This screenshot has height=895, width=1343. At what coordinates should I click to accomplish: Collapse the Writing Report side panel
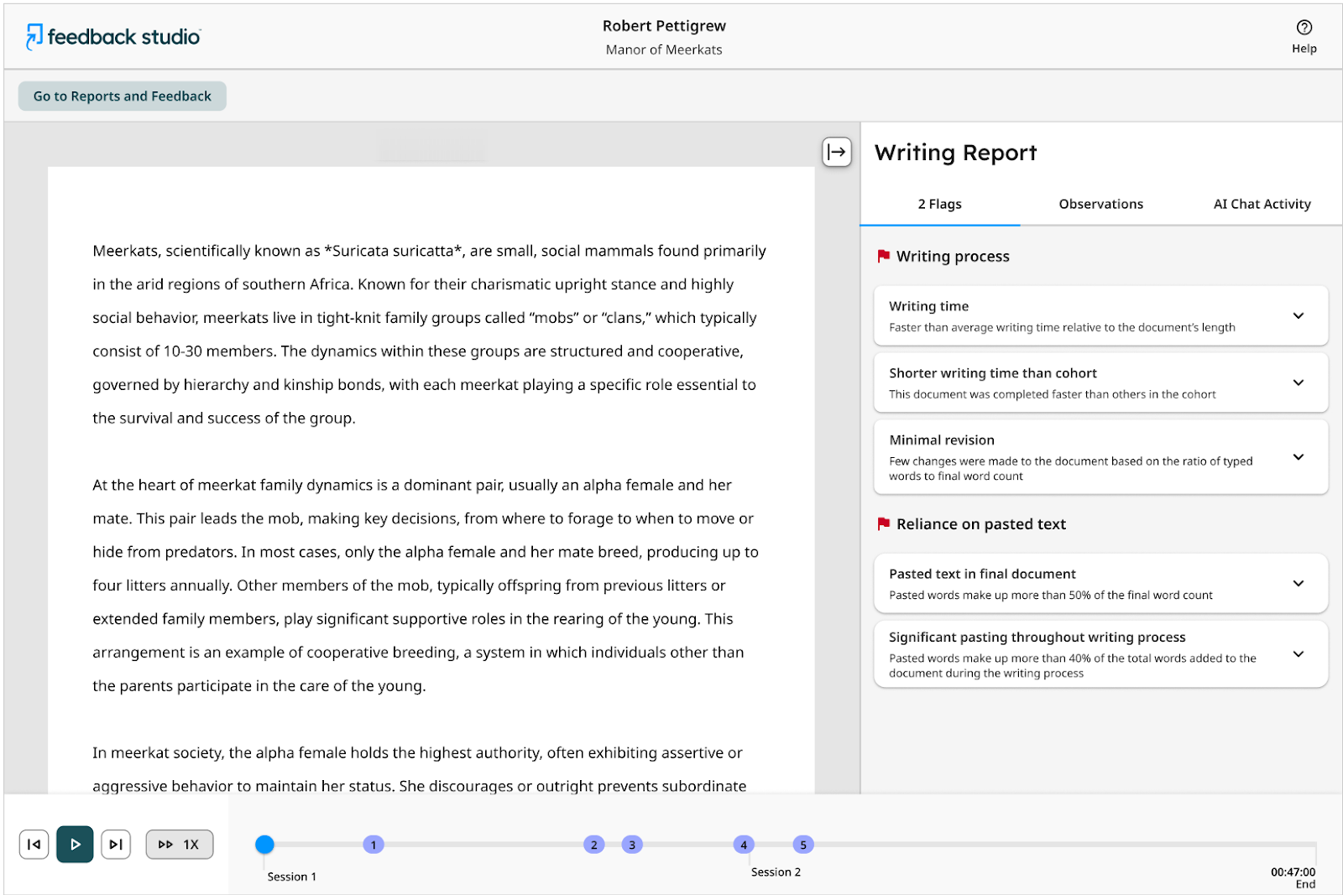point(837,152)
